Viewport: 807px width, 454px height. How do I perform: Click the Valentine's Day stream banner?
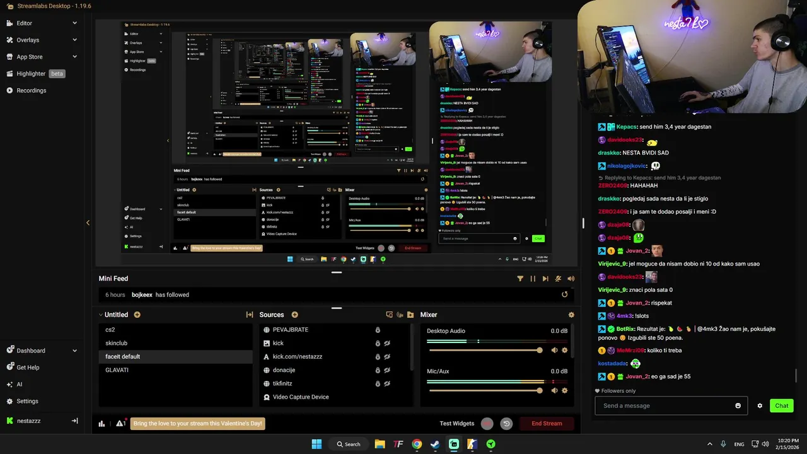pyautogui.click(x=198, y=424)
